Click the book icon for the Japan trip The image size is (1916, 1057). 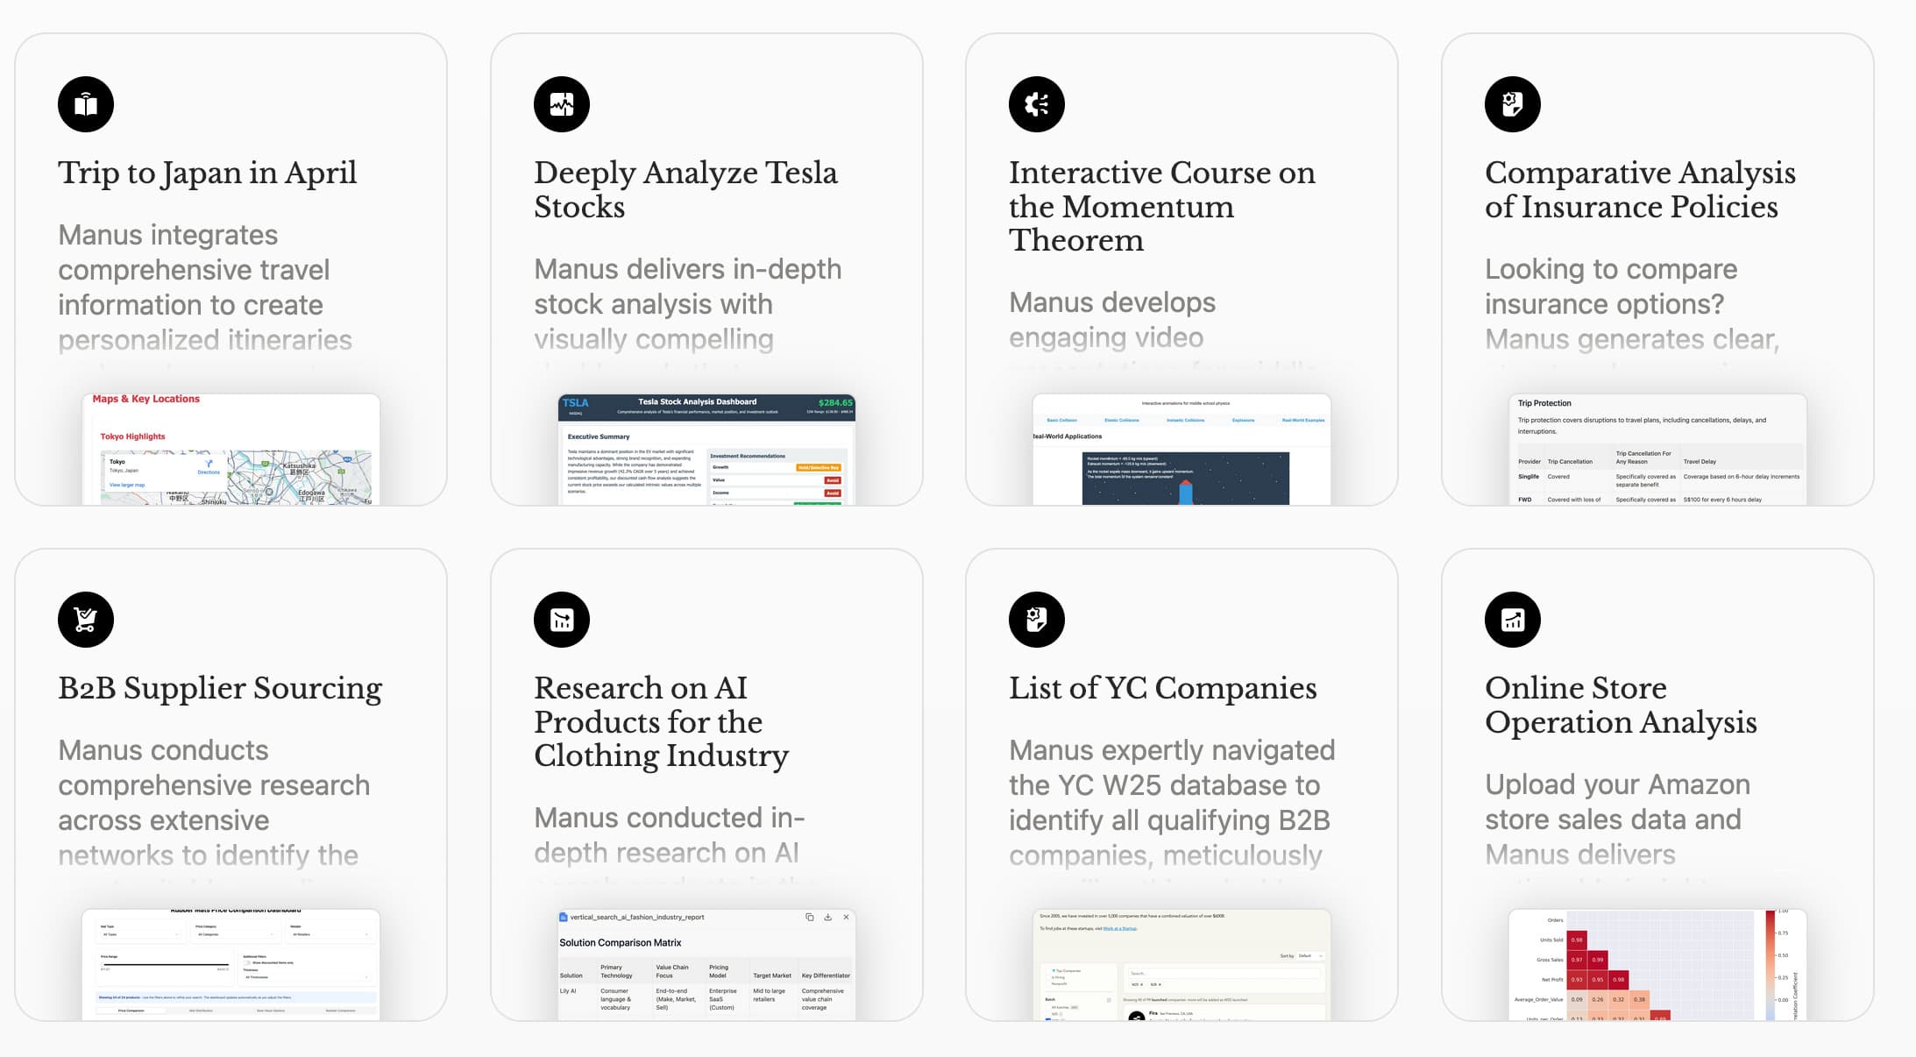pos(86,104)
